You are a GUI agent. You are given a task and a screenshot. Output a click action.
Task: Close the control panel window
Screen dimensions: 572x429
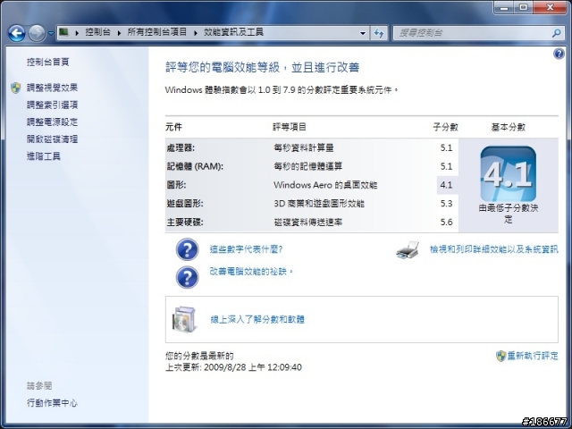[x=551, y=7]
